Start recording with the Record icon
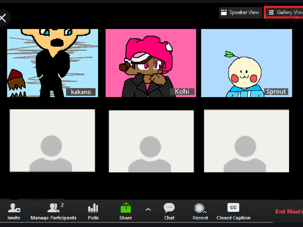The image size is (303, 227). pyautogui.click(x=199, y=208)
